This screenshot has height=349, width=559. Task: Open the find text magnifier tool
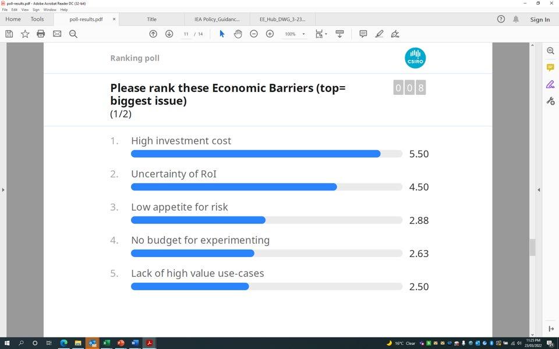[73, 34]
